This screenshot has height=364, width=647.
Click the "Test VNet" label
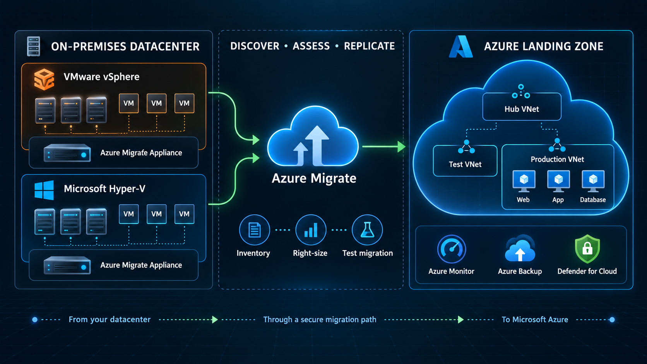(x=465, y=164)
